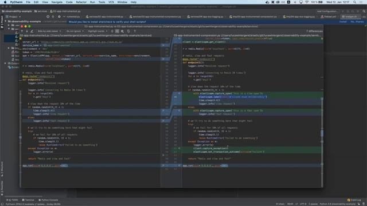Screen dimensions: 367x206
Task: Open the VCS menu
Action: (111, 2)
